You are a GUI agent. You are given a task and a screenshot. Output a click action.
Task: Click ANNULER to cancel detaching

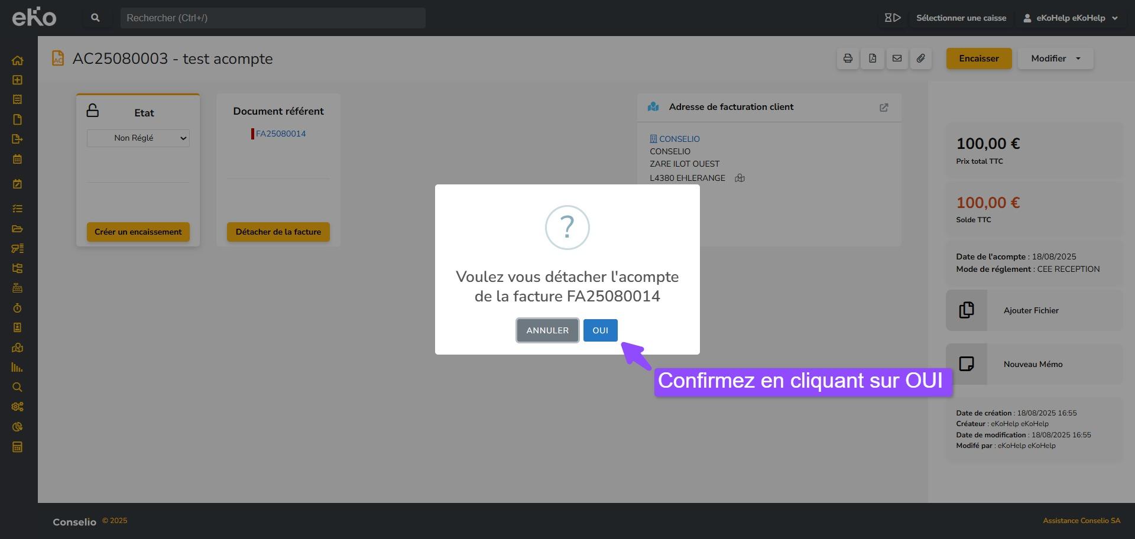(x=547, y=330)
